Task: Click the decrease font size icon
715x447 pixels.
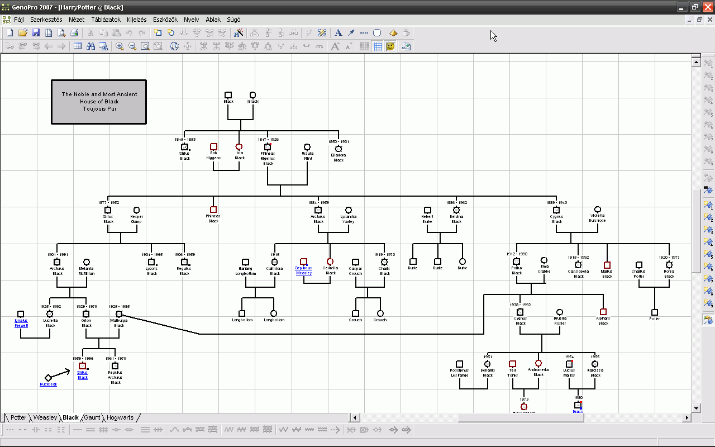Action: 348,46
